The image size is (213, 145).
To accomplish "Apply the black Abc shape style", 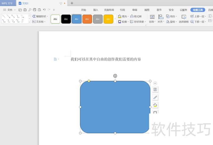I will click(66, 19).
